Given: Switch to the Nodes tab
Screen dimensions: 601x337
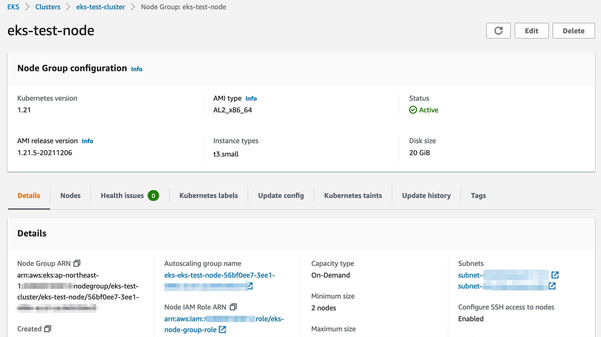Looking at the screenshot, I should coord(70,195).
